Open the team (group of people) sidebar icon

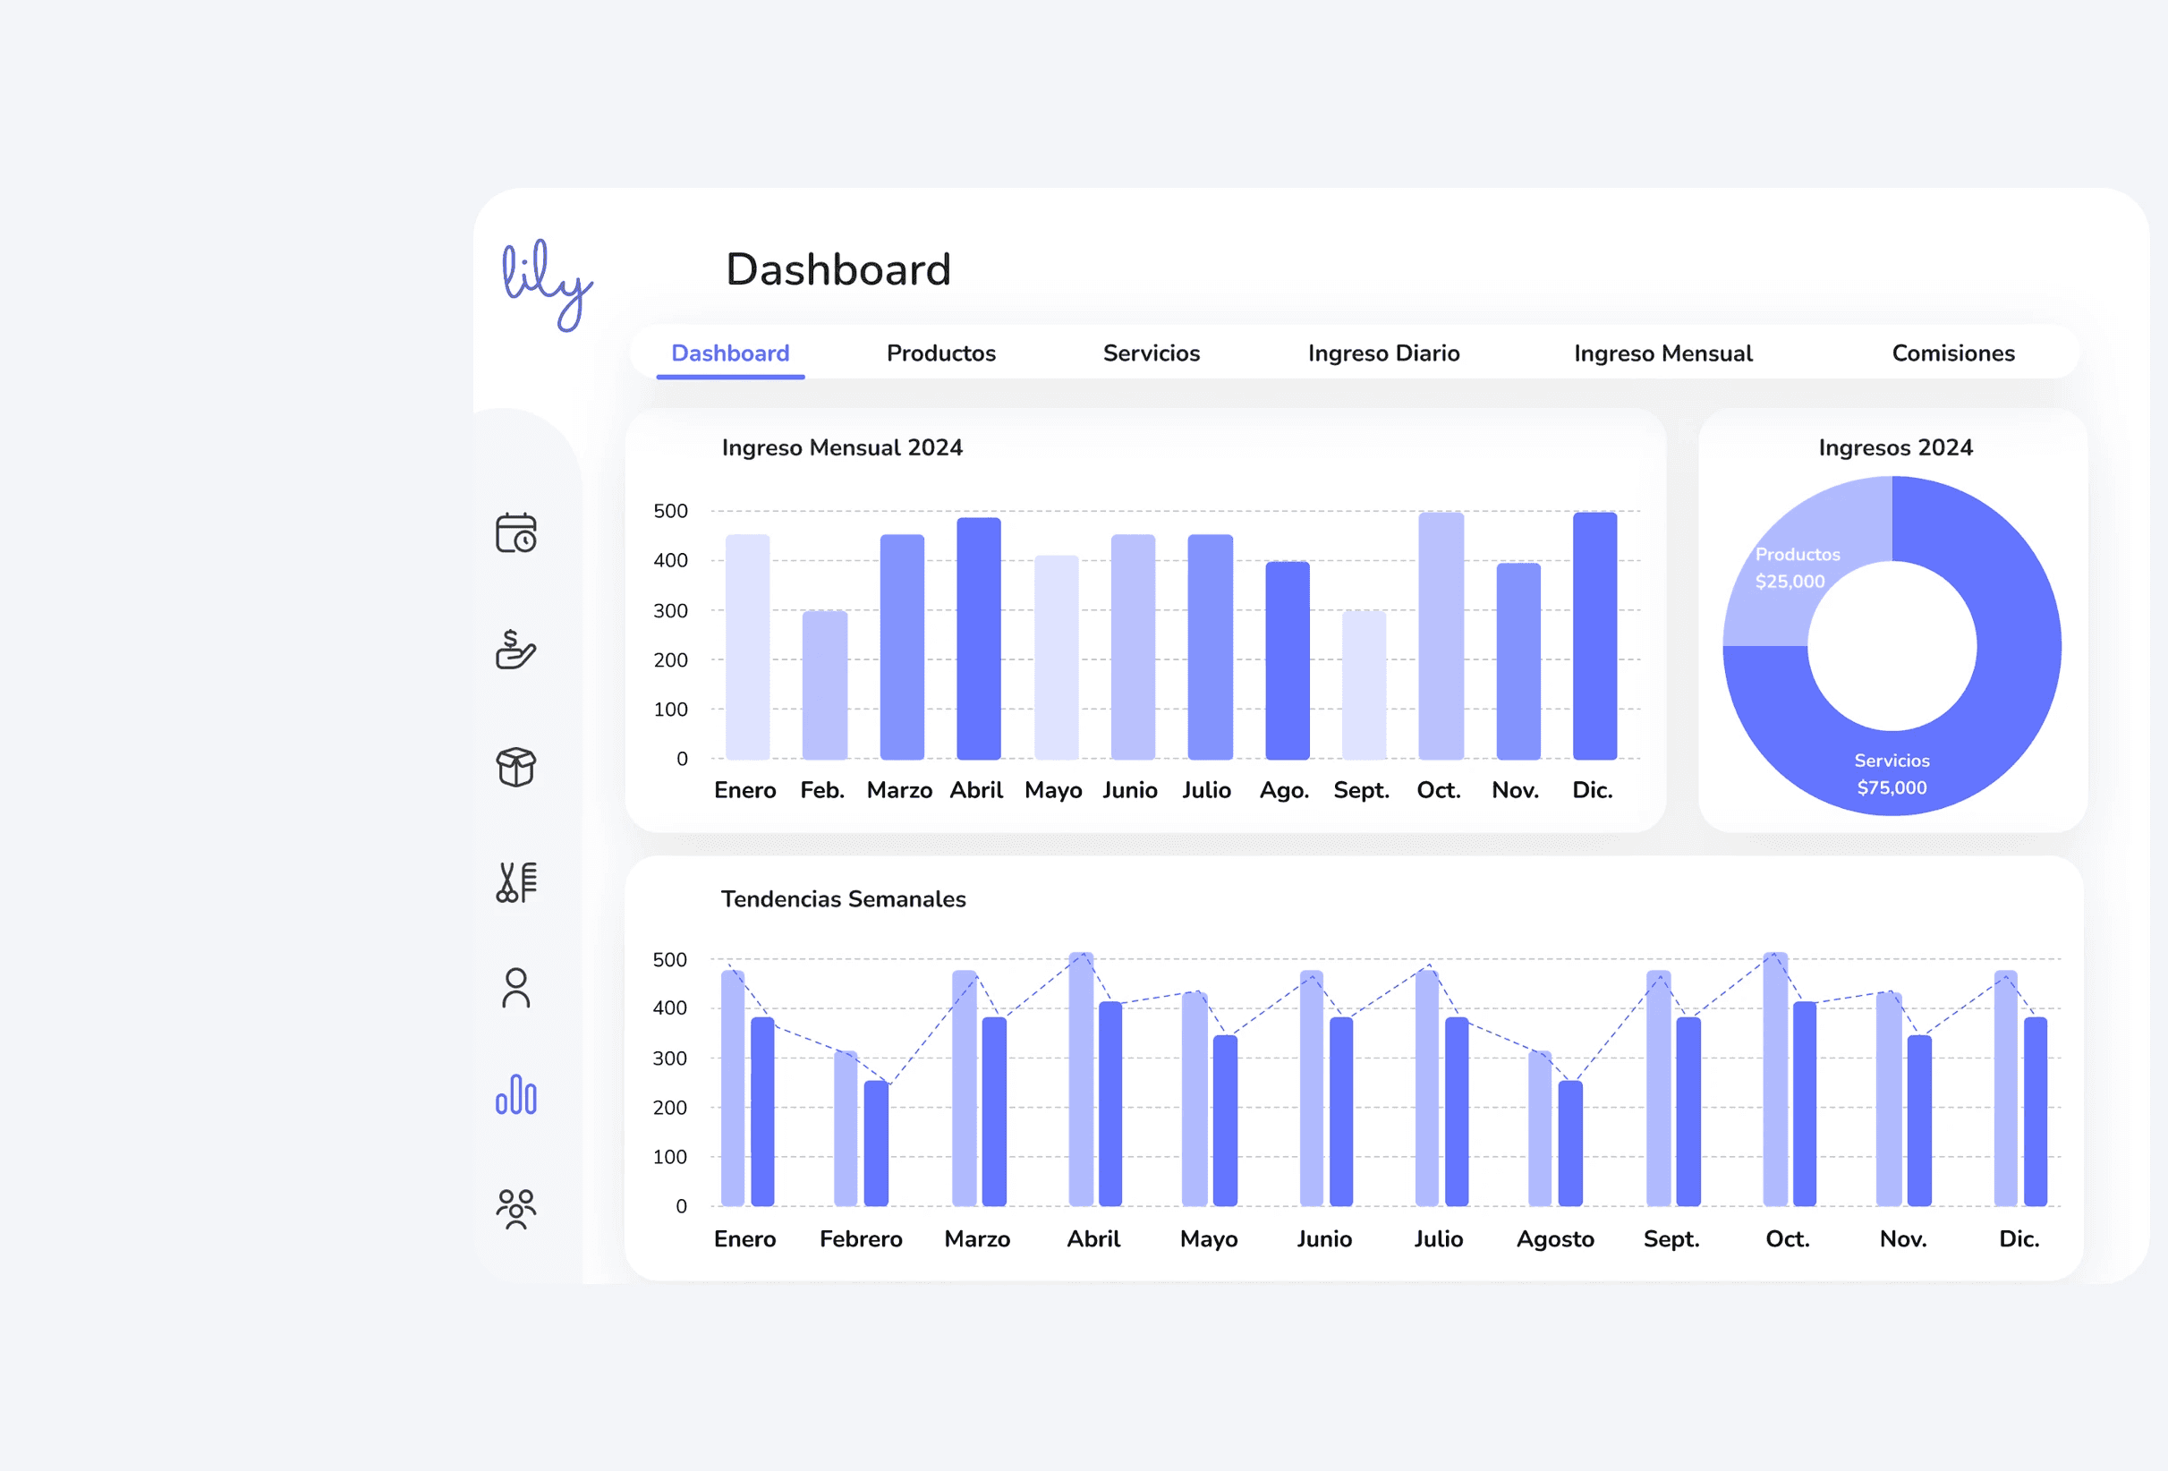click(x=516, y=1208)
